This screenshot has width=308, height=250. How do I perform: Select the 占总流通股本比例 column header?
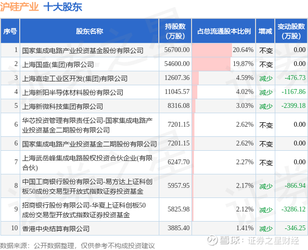pyautogui.click(x=224, y=31)
